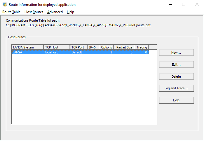The width and height of the screenshot is (204, 141).
Task: Sort by the TCP Host column header
Action: [57, 47]
